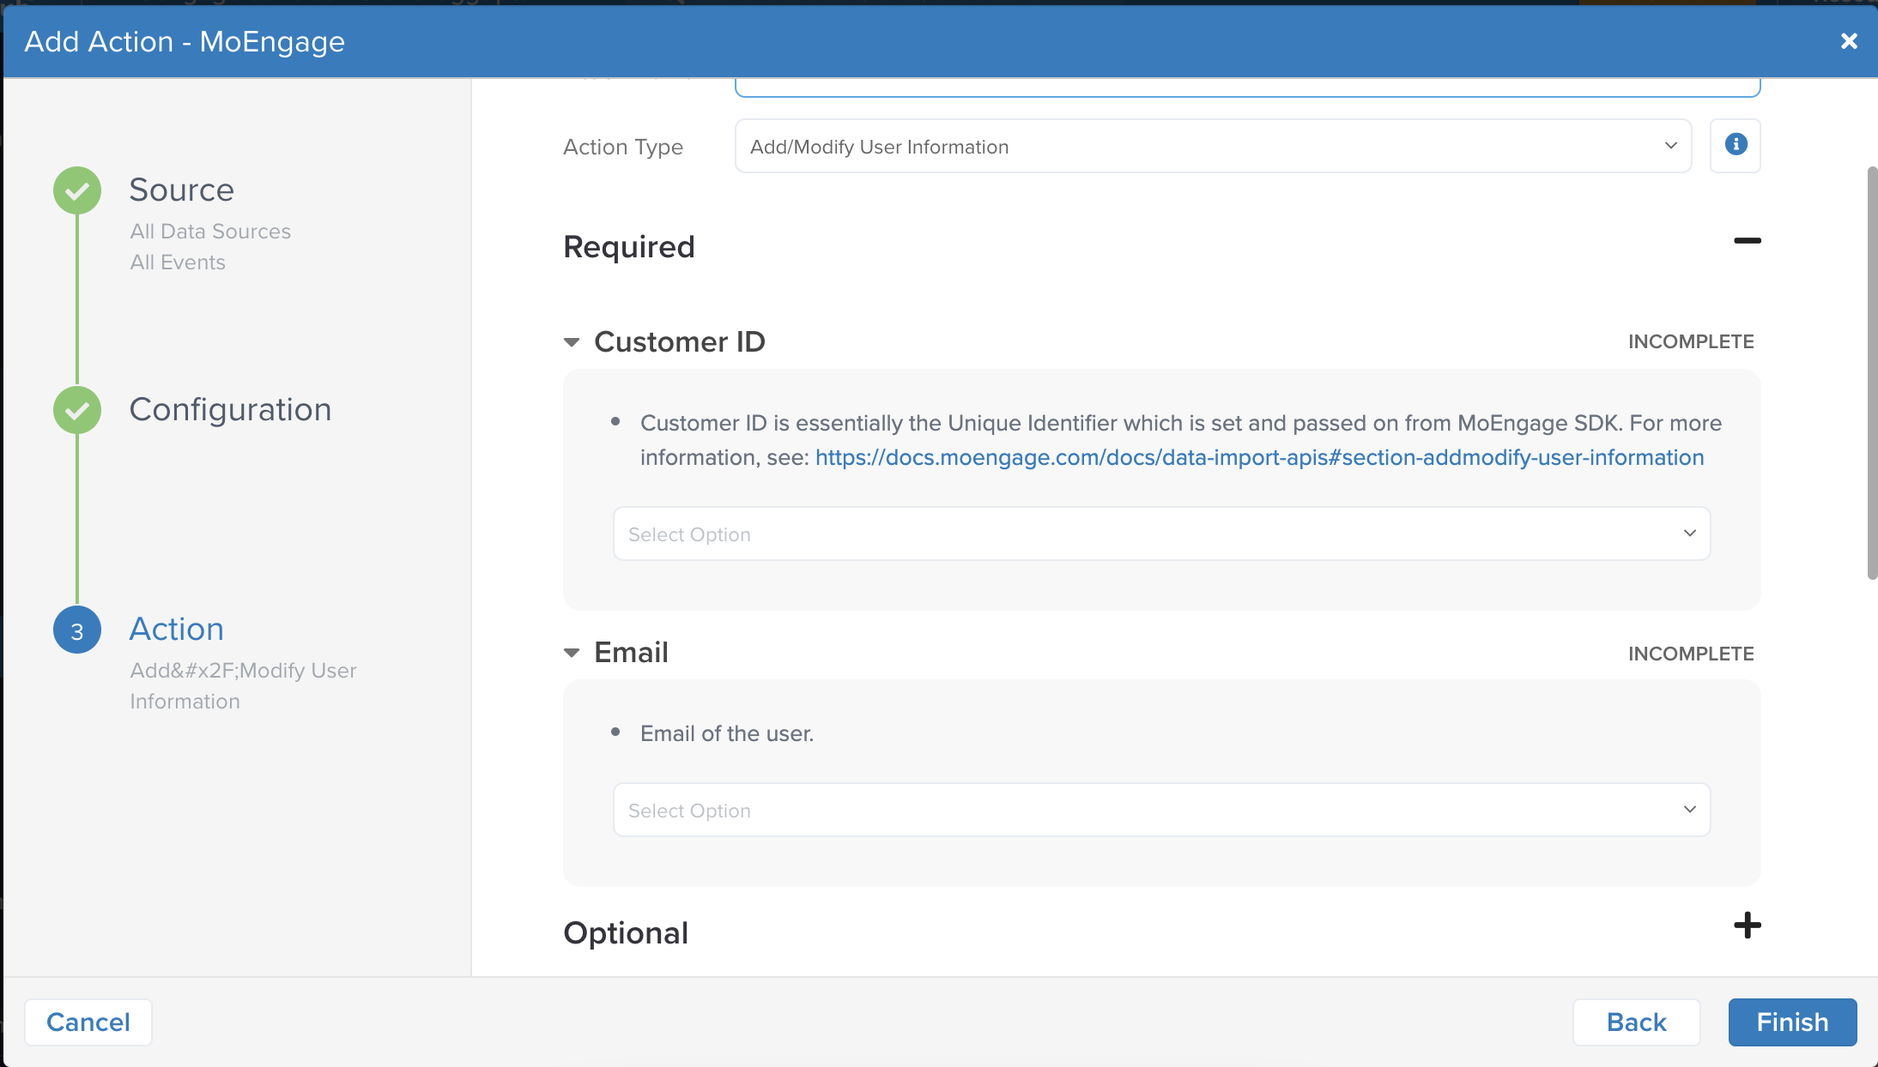
Task: Click the Cancel button
Action: (x=88, y=1022)
